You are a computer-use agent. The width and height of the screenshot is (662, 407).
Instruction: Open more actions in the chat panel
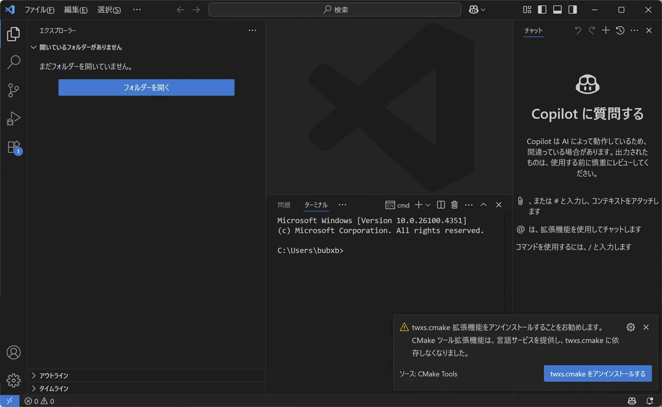pos(634,30)
